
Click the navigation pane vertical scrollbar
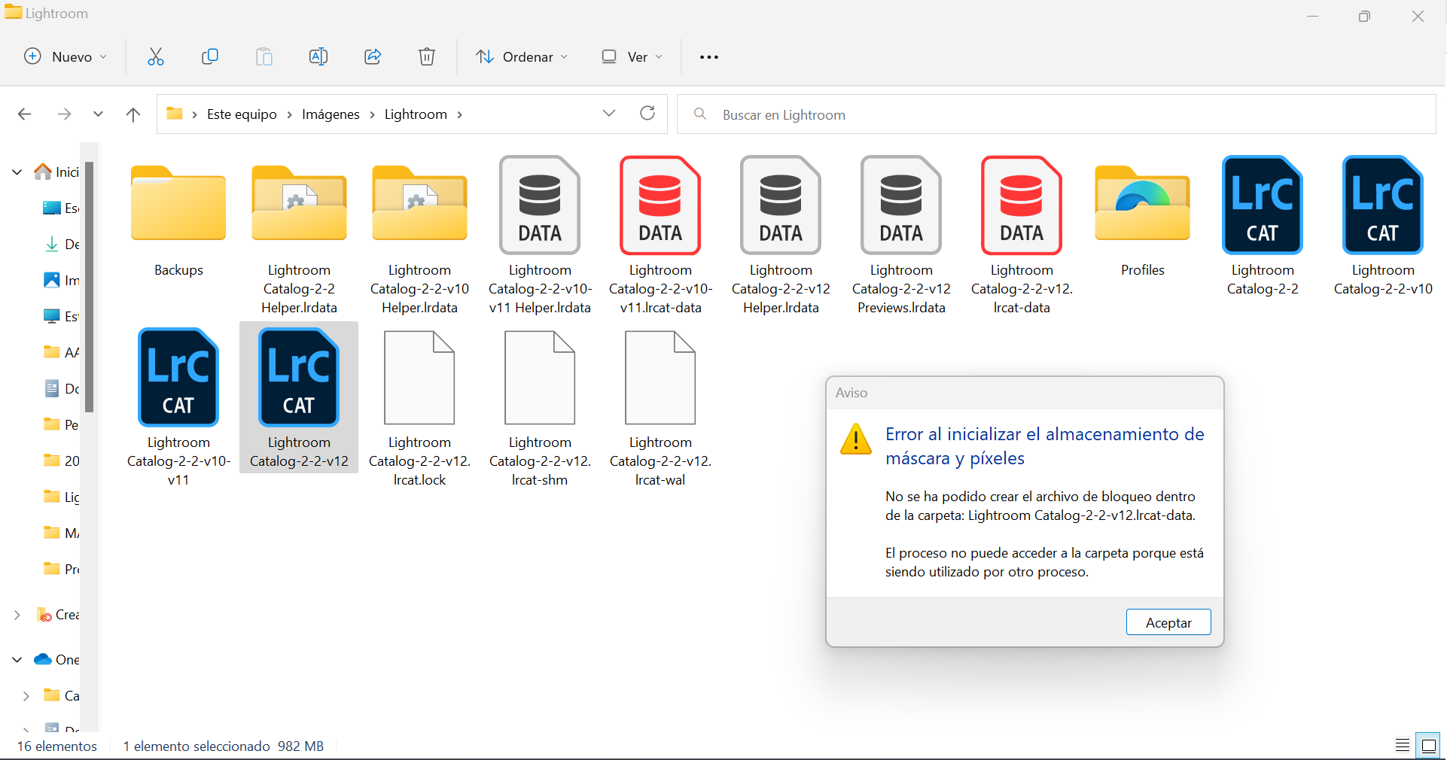(x=89, y=287)
